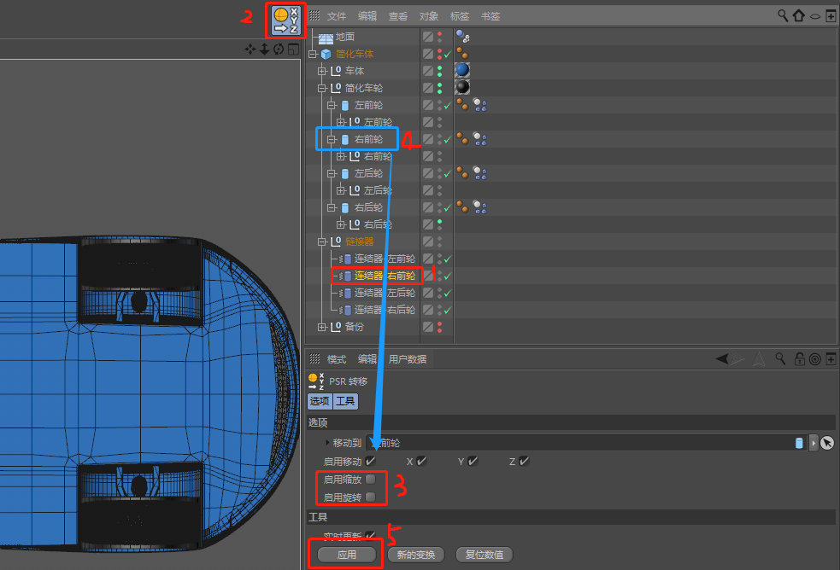Toggle the visibility dots for 地面
The image size is (840, 570).
click(440, 37)
